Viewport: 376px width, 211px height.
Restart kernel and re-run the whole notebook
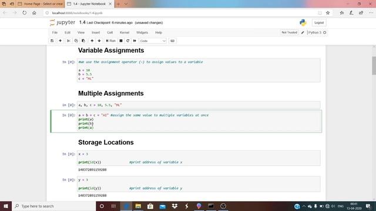pos(135,41)
